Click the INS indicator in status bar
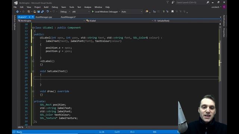The image size is (239, 134). point(155,132)
